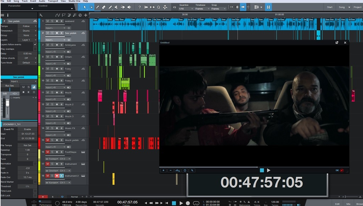Open the Audio menu
Viewport: 363px width, 206px height.
click(42, 1)
